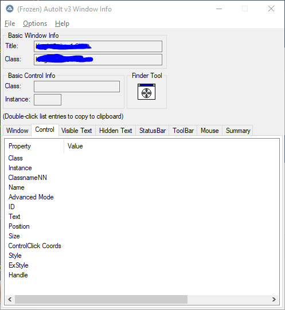Click the Instance input field
Viewport: 285px width, 310px height.
click(x=48, y=100)
